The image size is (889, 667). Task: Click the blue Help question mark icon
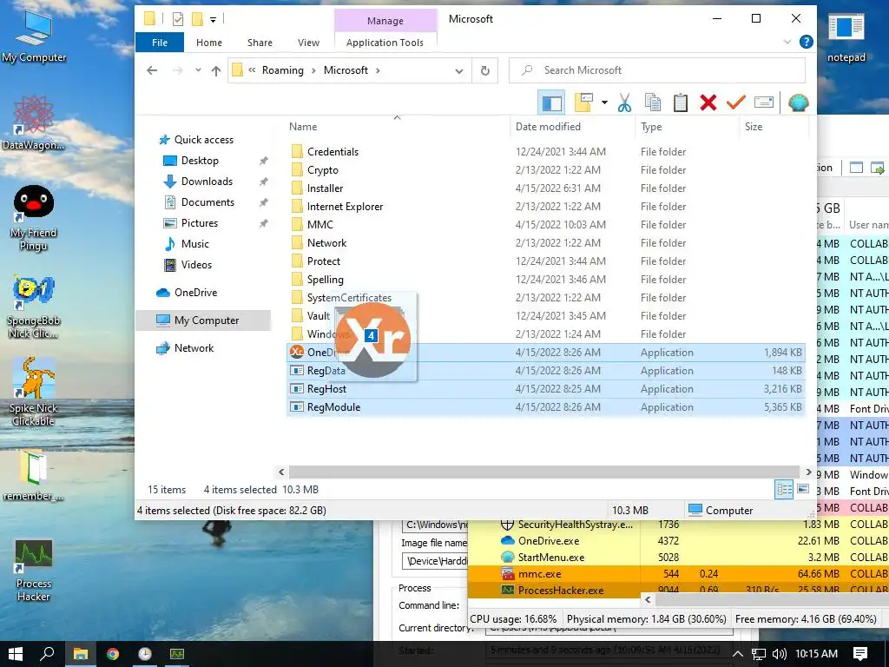coord(806,42)
